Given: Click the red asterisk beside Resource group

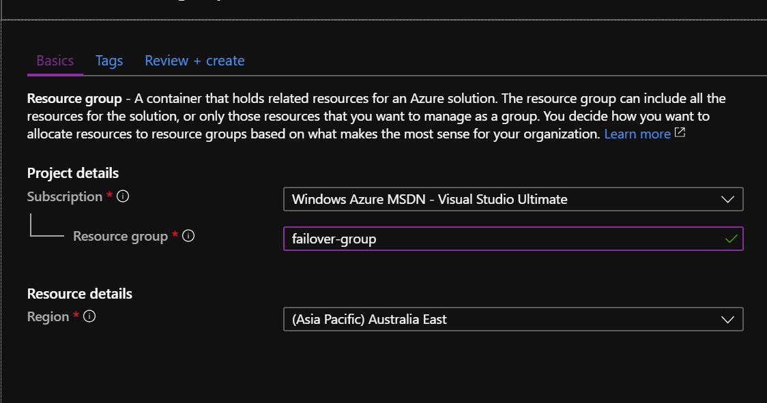Looking at the screenshot, I should pyautogui.click(x=176, y=234).
